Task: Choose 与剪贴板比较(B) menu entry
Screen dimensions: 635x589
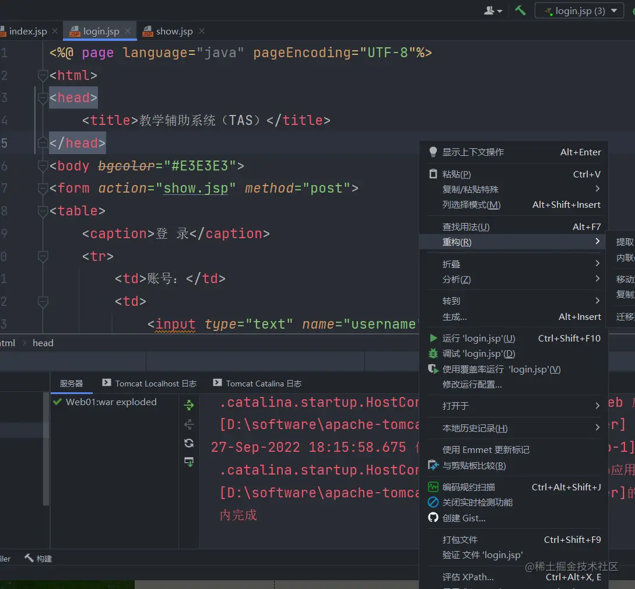Action: 514,465
